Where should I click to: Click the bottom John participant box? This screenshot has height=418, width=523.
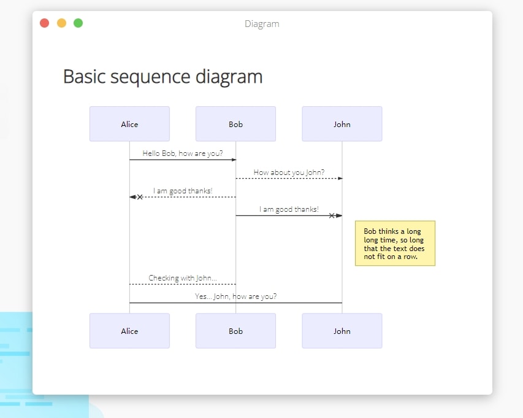342,331
